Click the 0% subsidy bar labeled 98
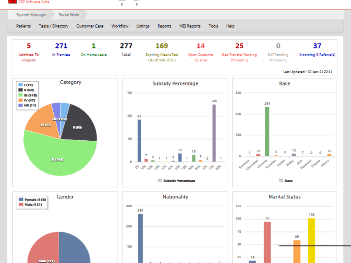 tap(139, 141)
